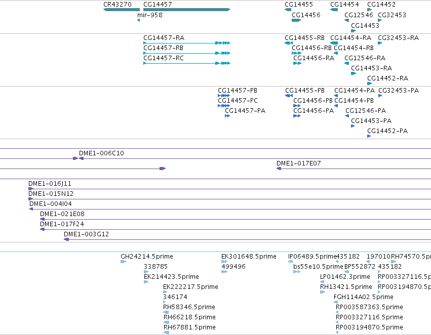Click the CG14452 gene label
431x335 pixels.
381,5
